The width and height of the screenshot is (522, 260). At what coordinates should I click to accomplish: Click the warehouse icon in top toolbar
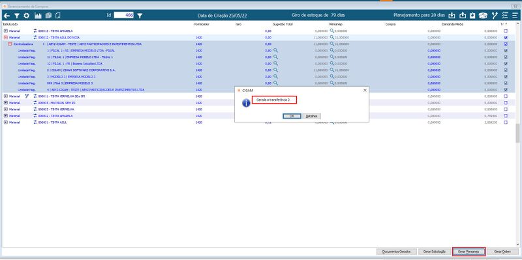tap(483, 15)
